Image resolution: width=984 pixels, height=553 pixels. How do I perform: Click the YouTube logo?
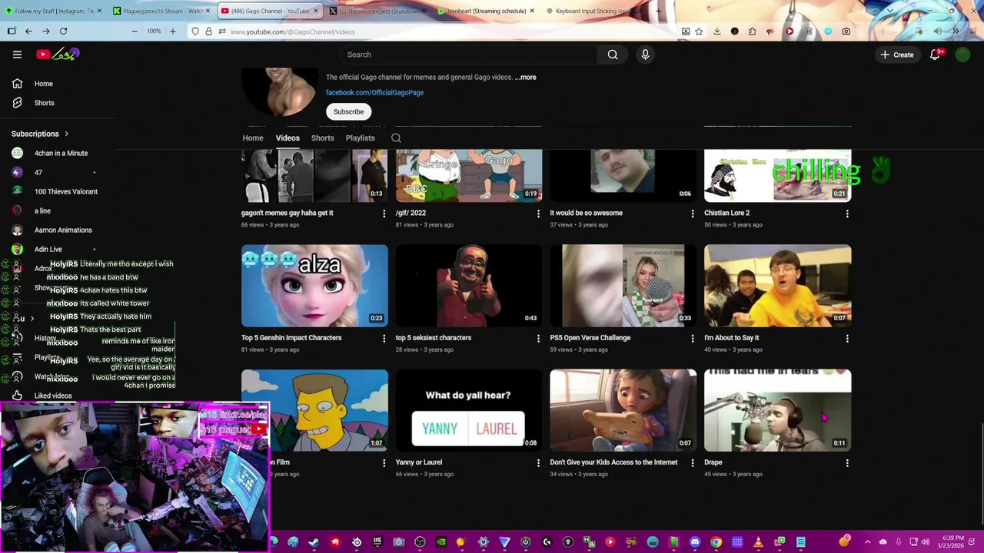pyautogui.click(x=57, y=55)
